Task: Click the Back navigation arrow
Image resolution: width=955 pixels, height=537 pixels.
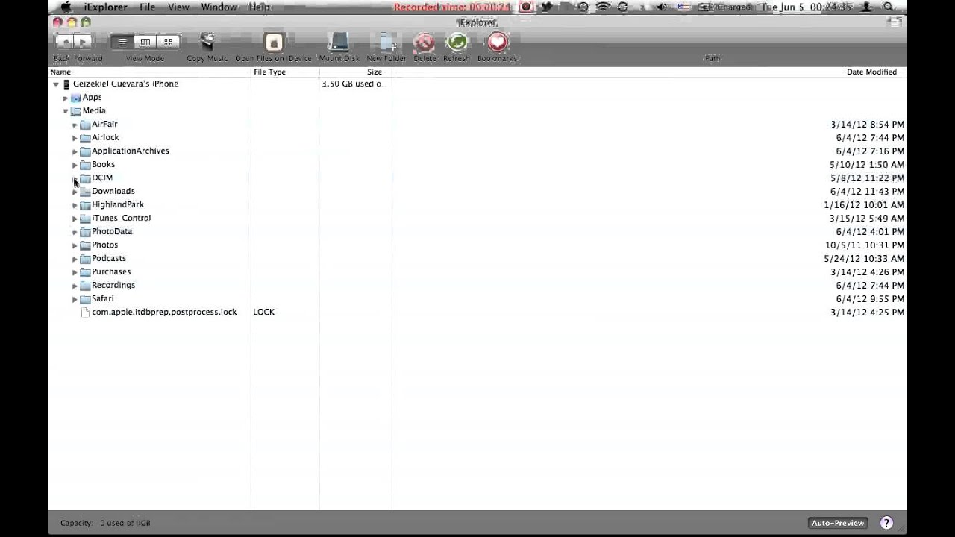Action: [x=65, y=43]
